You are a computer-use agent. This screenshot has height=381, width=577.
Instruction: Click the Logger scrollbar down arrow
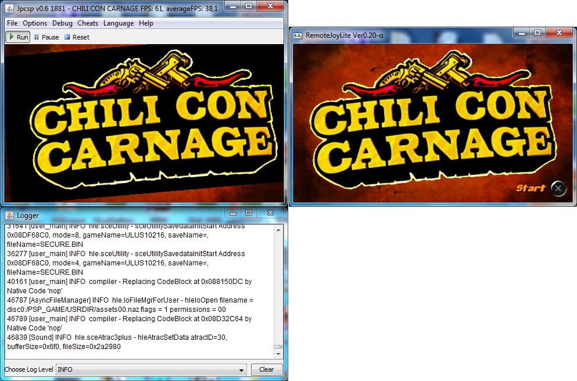pyautogui.click(x=278, y=354)
